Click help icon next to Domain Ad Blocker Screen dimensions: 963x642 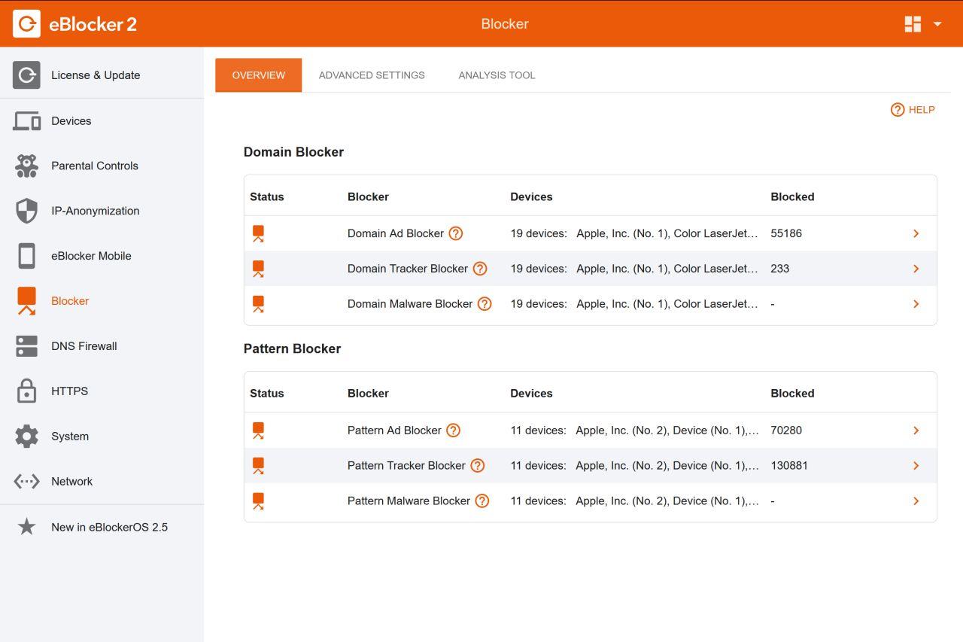[455, 233]
